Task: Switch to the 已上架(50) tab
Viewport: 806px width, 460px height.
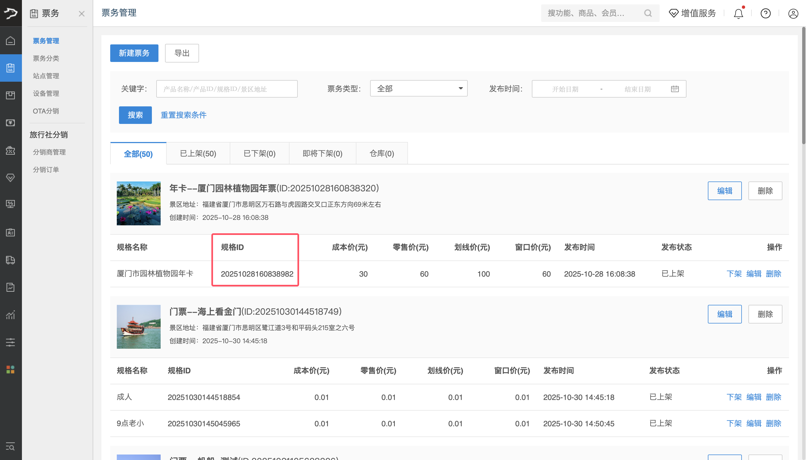Action: tap(198, 154)
